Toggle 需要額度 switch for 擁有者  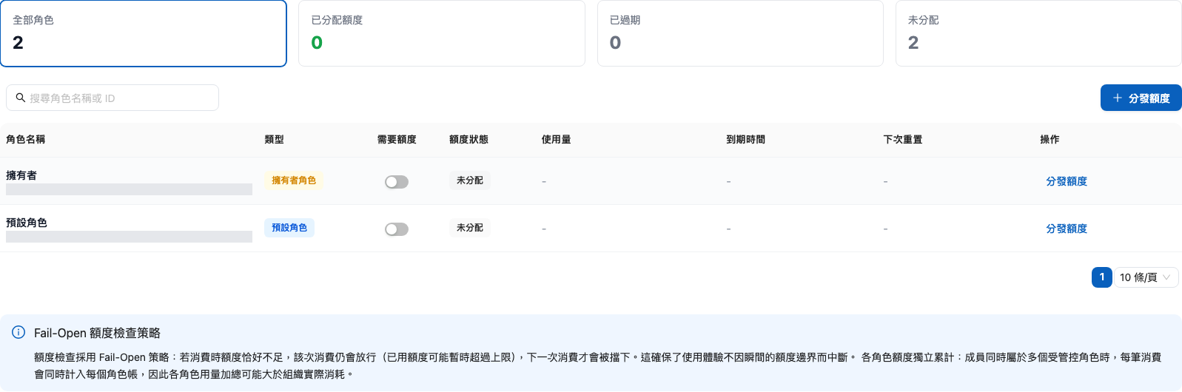coord(397,182)
